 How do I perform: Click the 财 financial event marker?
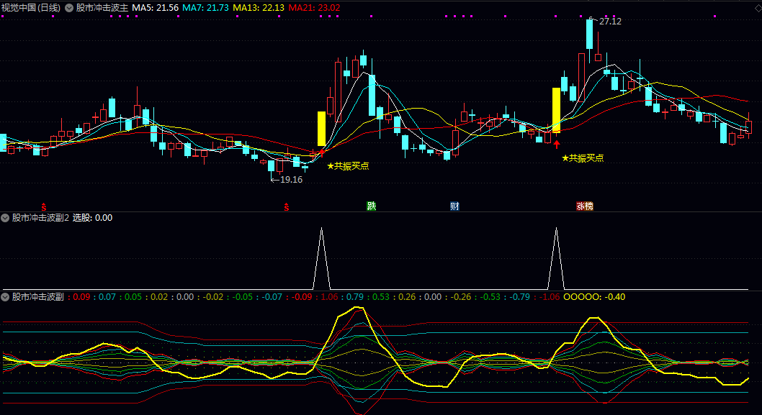click(454, 206)
